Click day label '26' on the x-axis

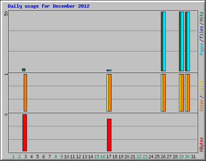click(163, 157)
